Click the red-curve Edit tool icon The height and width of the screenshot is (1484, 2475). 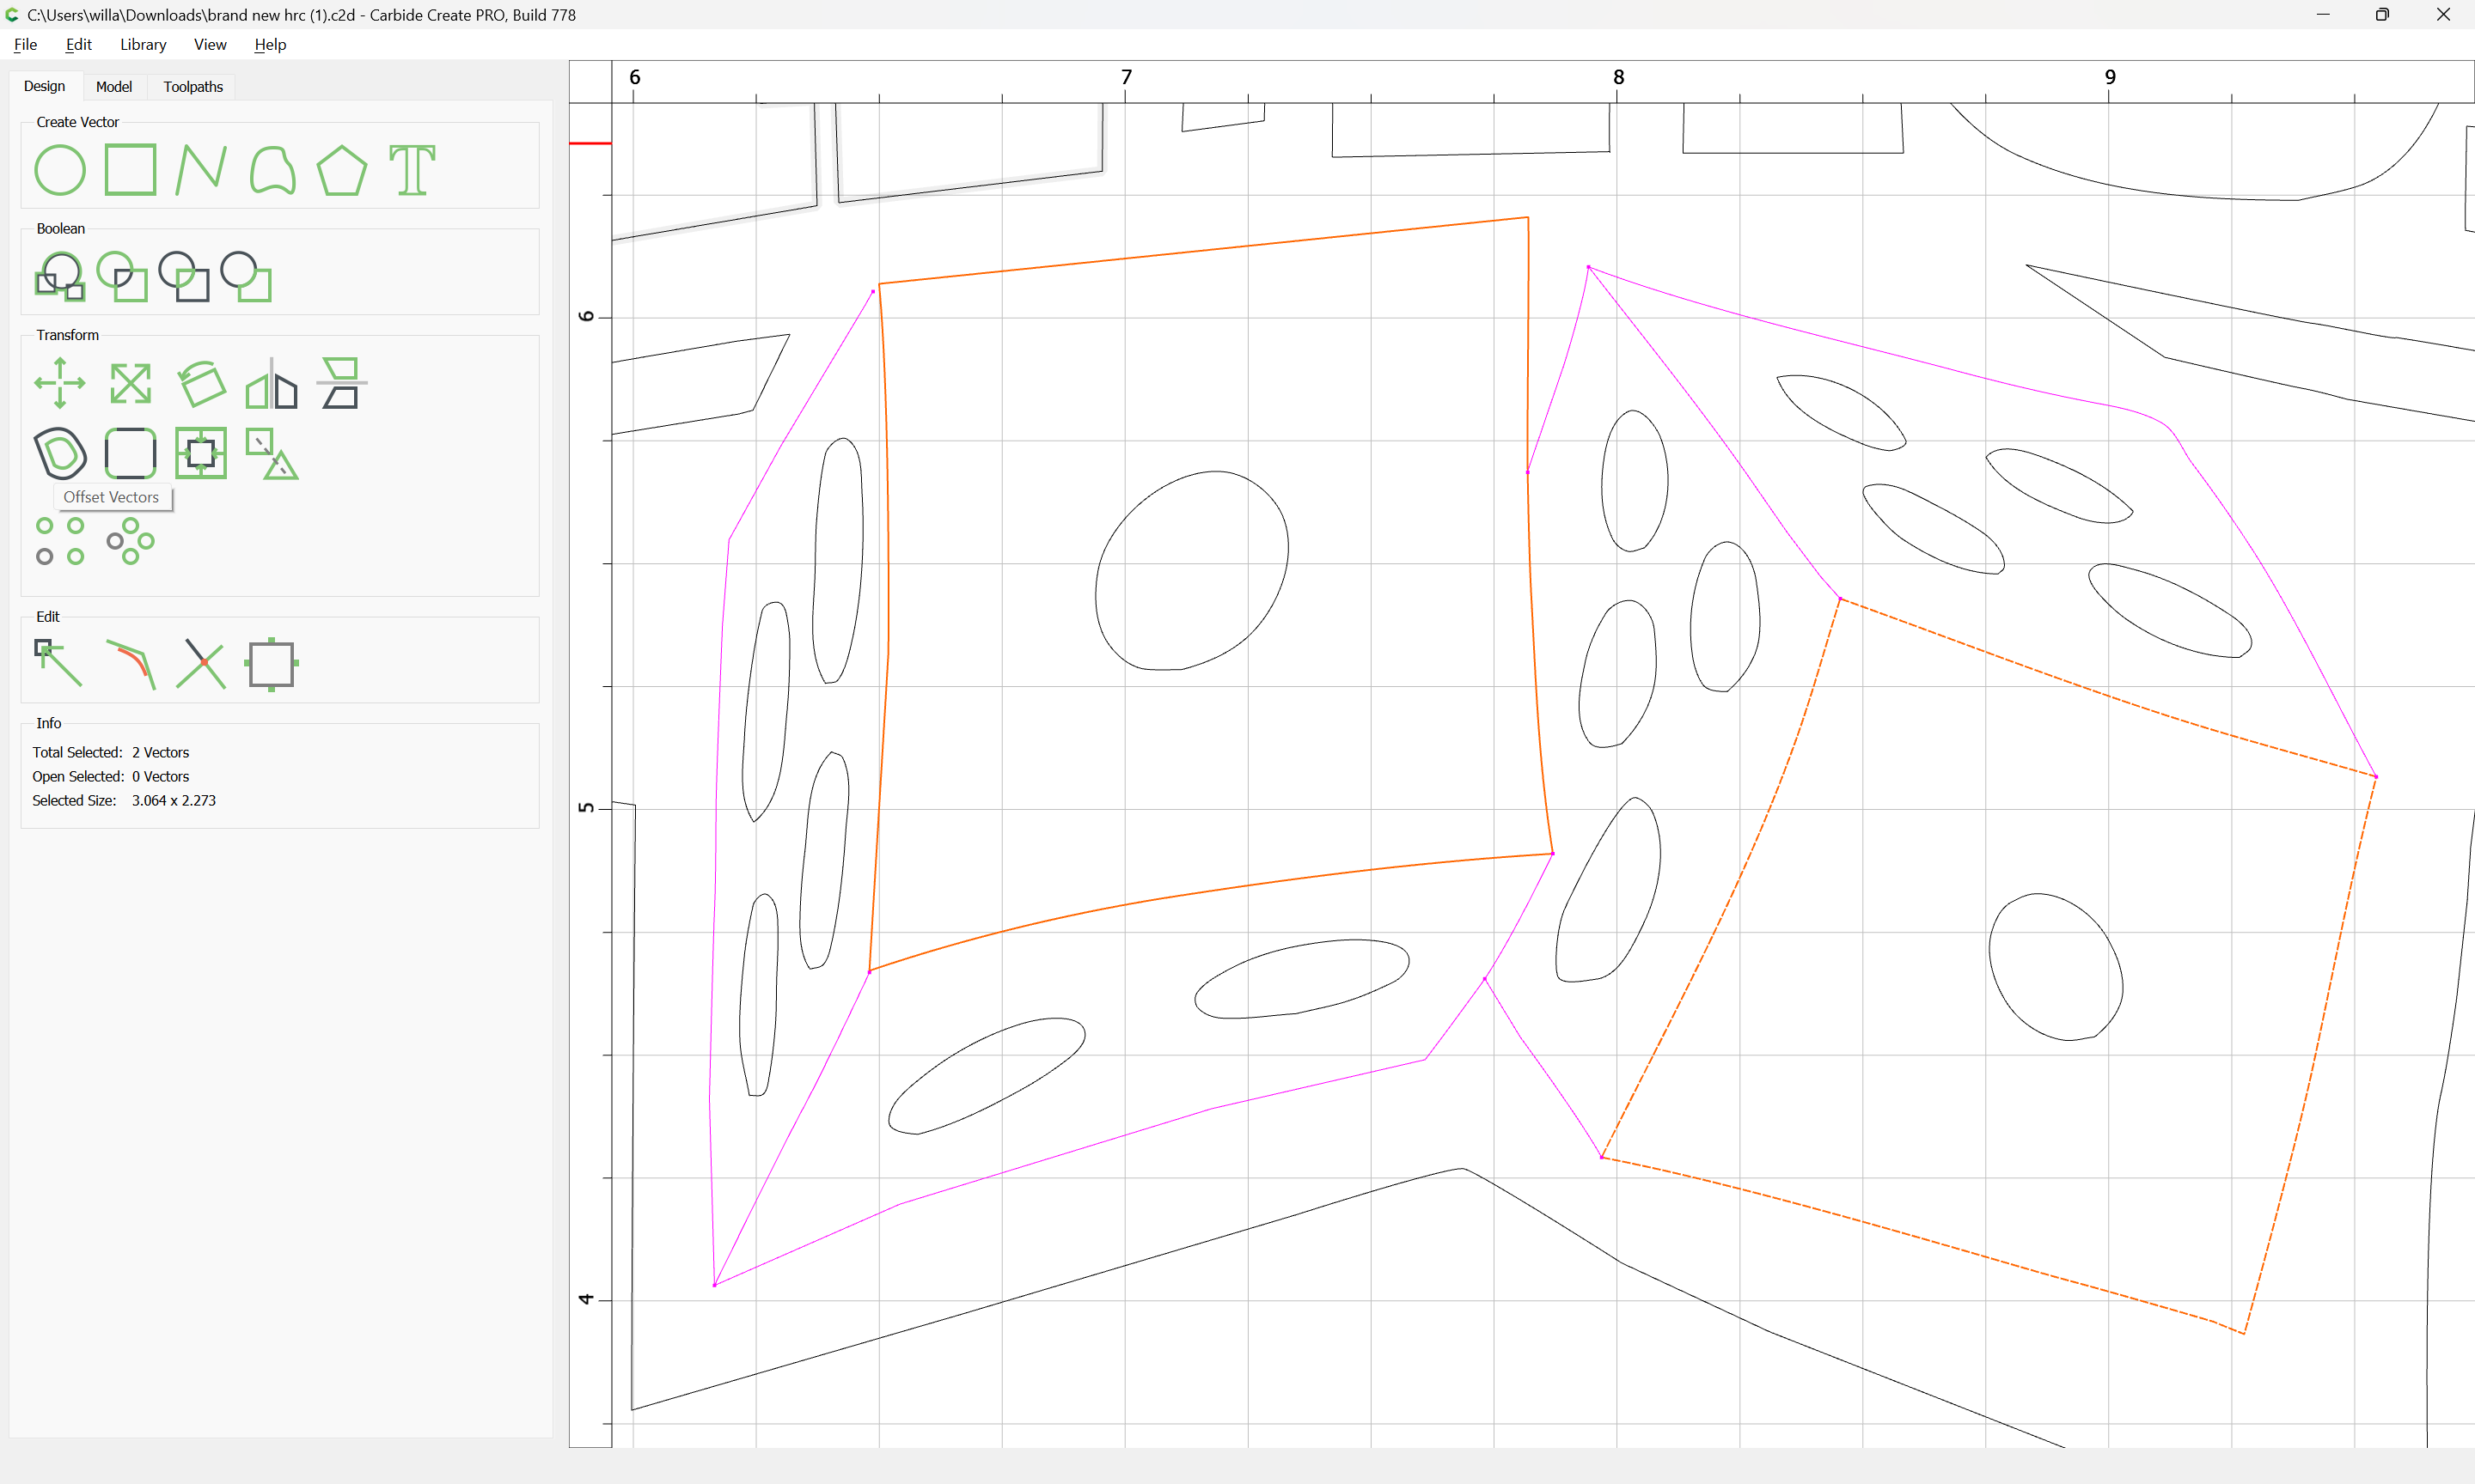(130, 664)
